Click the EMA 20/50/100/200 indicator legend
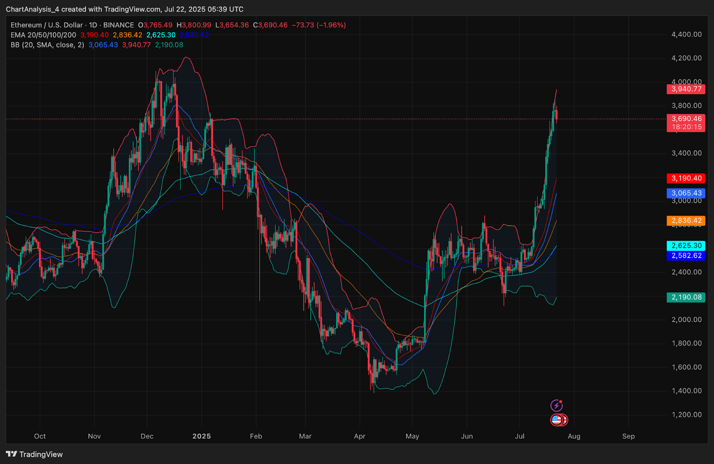This screenshot has height=464, width=714. tap(43, 35)
